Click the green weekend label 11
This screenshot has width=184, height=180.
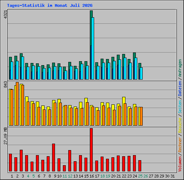click(65, 176)
